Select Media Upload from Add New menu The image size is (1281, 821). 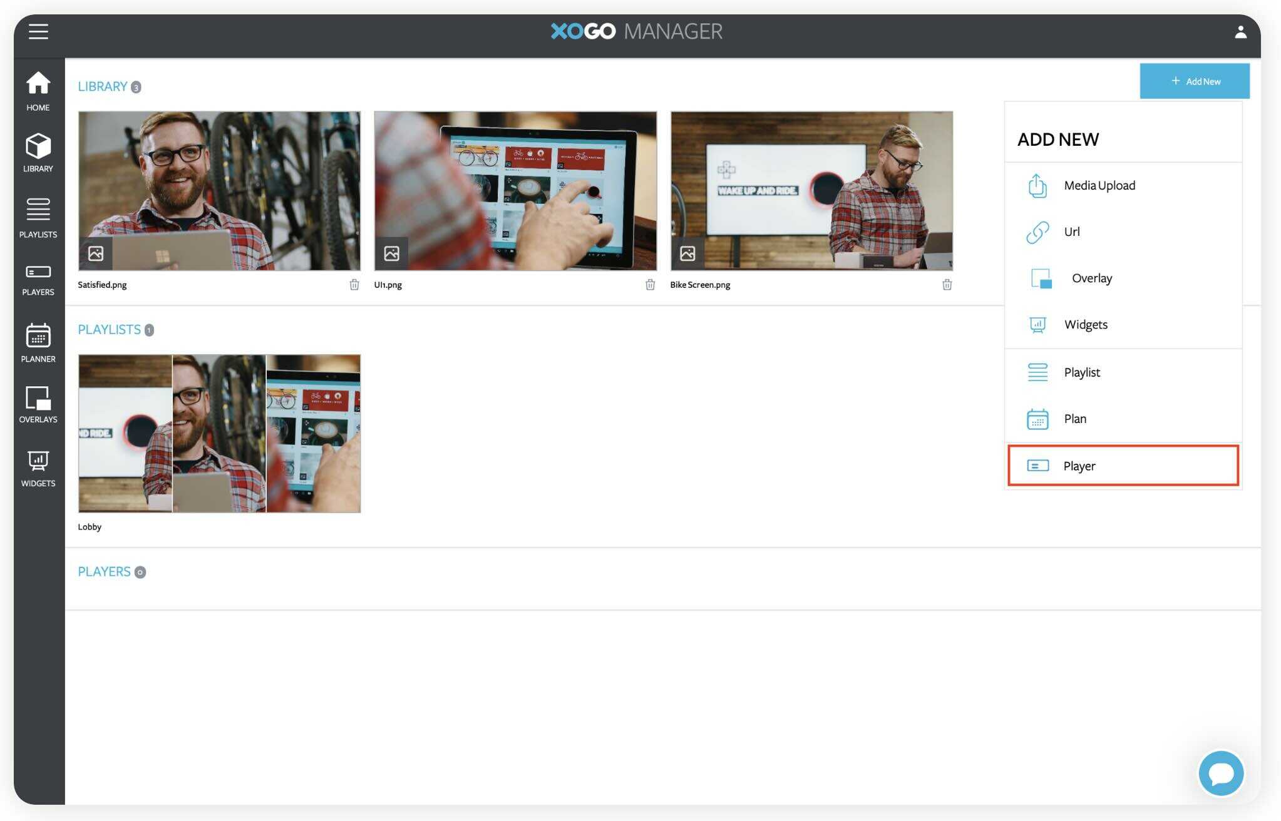click(x=1099, y=186)
